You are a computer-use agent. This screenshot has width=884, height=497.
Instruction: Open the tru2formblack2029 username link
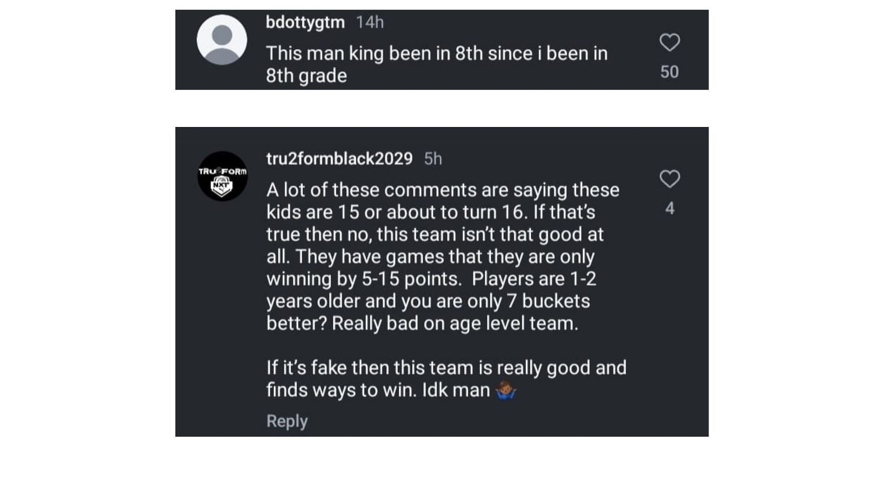coord(339,158)
